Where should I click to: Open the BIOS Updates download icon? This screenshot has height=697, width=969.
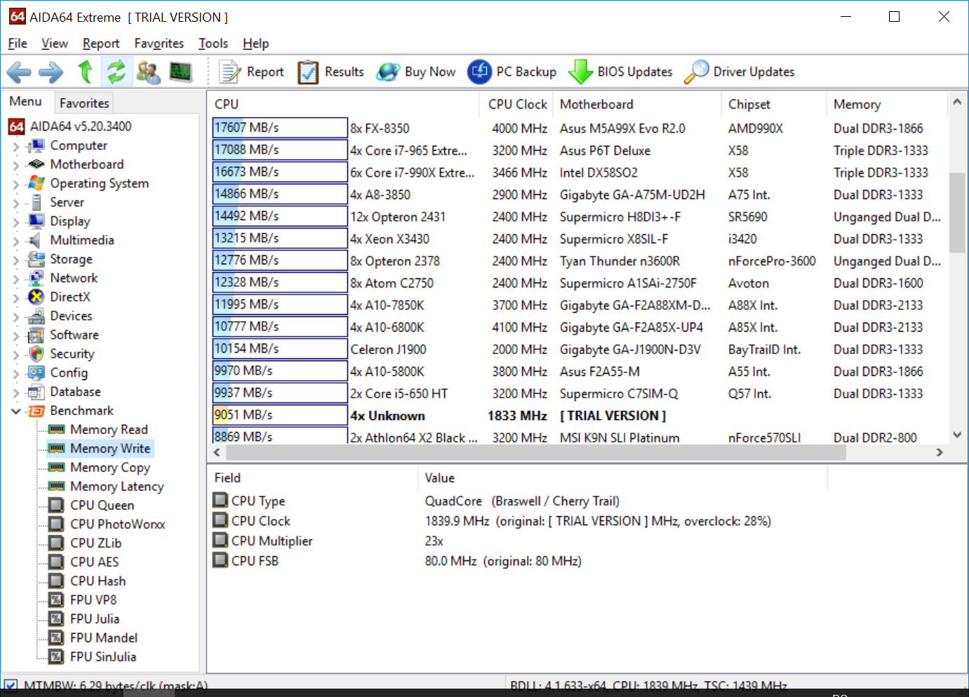580,72
